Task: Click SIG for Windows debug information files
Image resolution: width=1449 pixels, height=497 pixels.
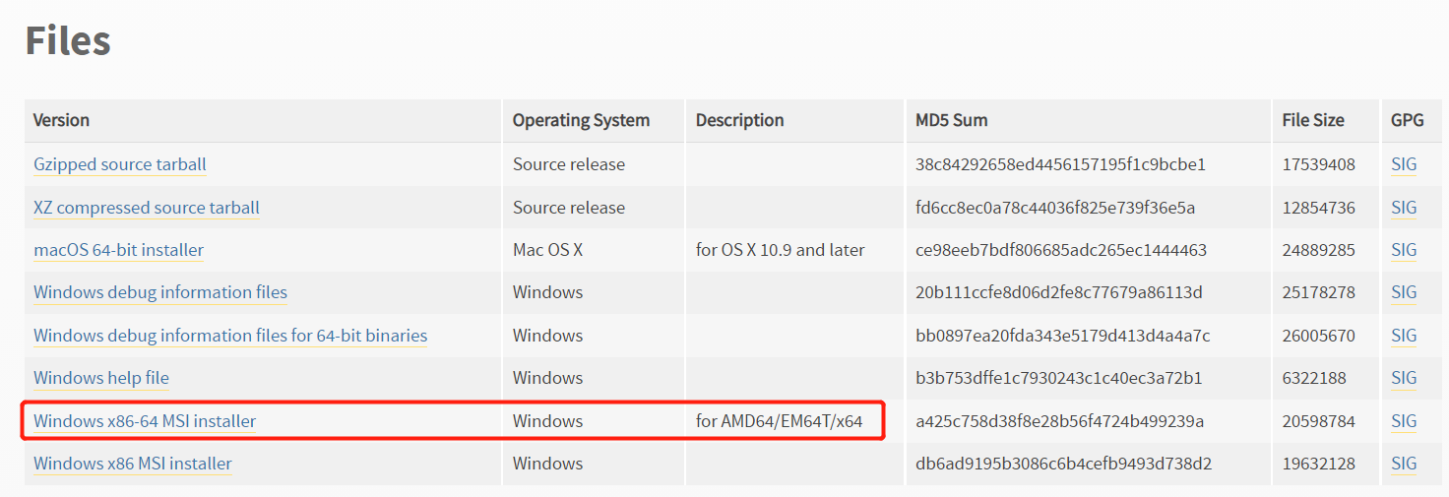Action: tap(1404, 292)
